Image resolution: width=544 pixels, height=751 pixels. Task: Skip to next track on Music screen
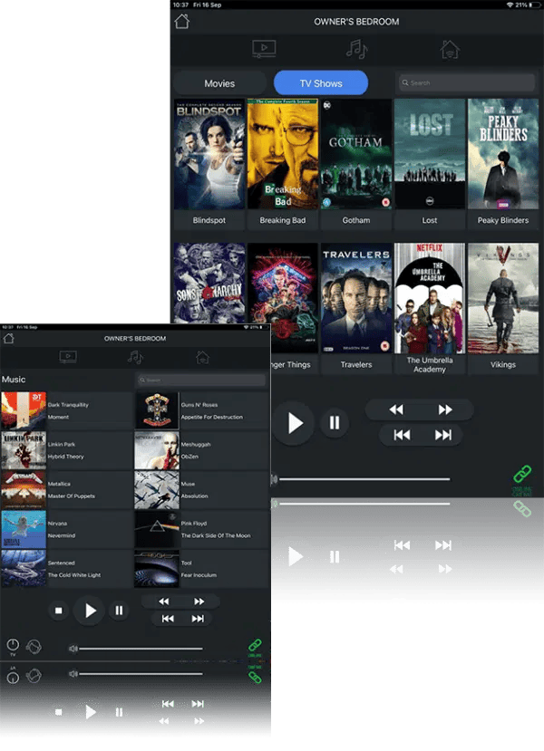[198, 619]
